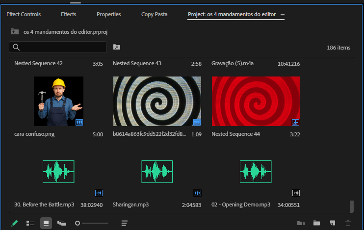364x230 pixels.
Task: Select the Project: os 4 mandamentos do editor tab
Action: click(x=232, y=14)
